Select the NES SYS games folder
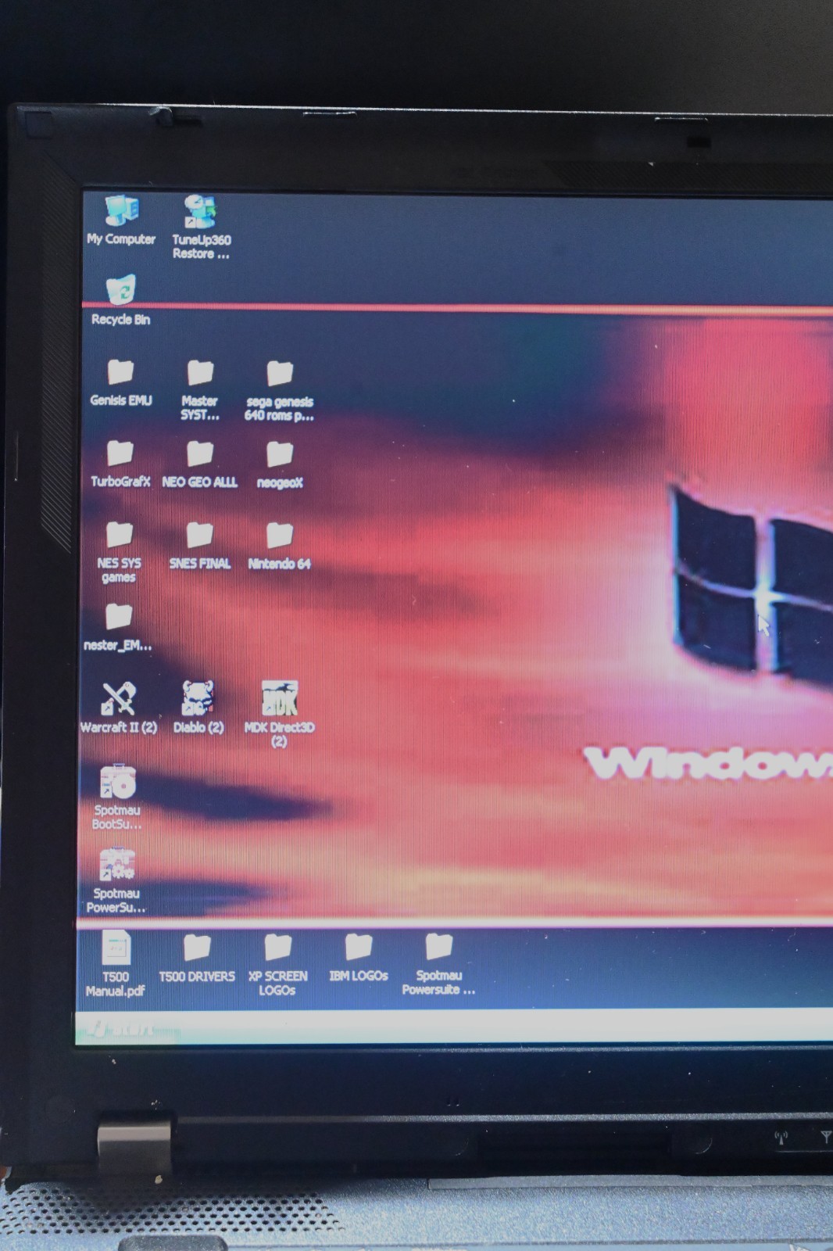 click(119, 553)
